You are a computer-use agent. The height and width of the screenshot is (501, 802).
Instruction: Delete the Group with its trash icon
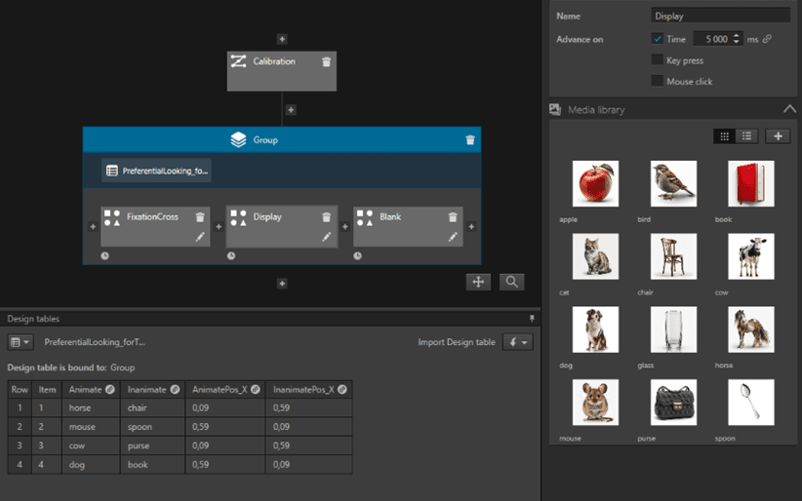(470, 140)
